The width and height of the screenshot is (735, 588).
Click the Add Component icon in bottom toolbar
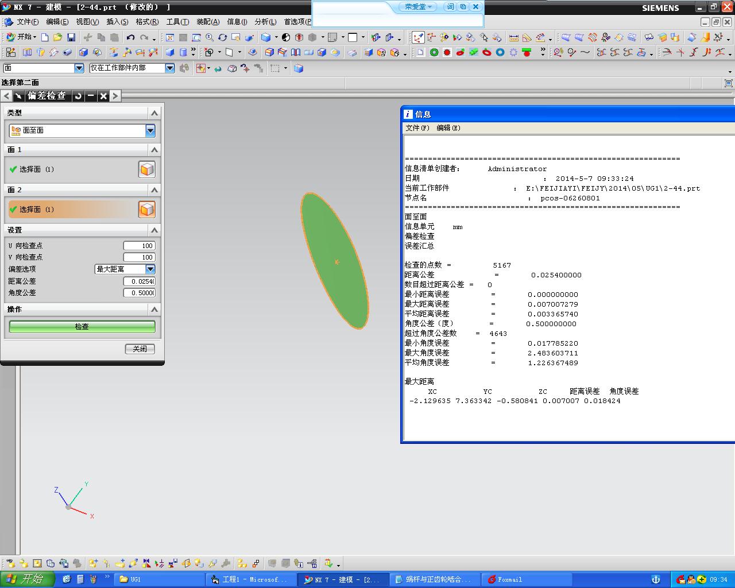(x=93, y=563)
